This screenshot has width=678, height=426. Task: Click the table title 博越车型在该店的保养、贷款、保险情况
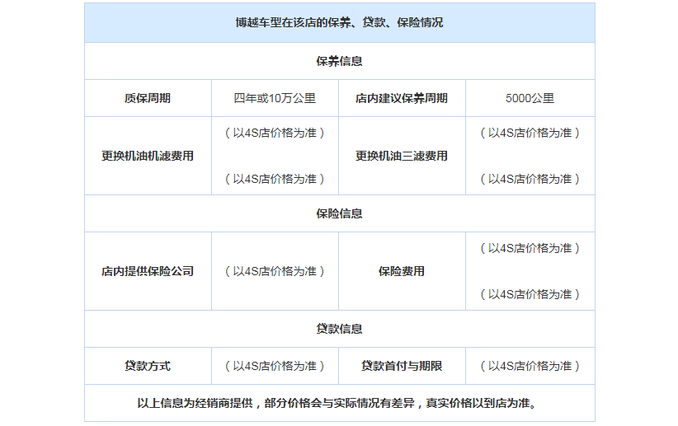point(340,22)
